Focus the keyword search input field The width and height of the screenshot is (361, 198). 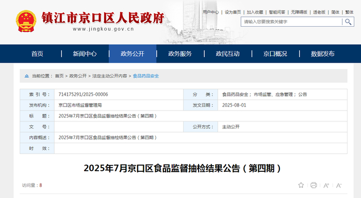pos(291,22)
